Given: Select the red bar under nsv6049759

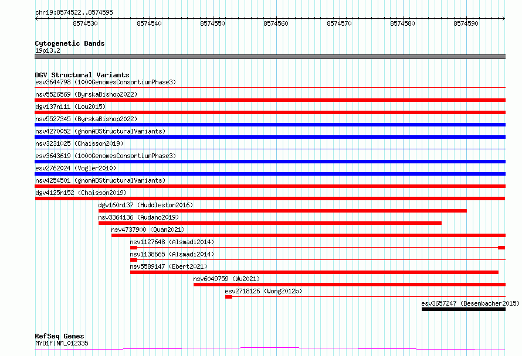Looking at the screenshot, I should pos(350,285).
